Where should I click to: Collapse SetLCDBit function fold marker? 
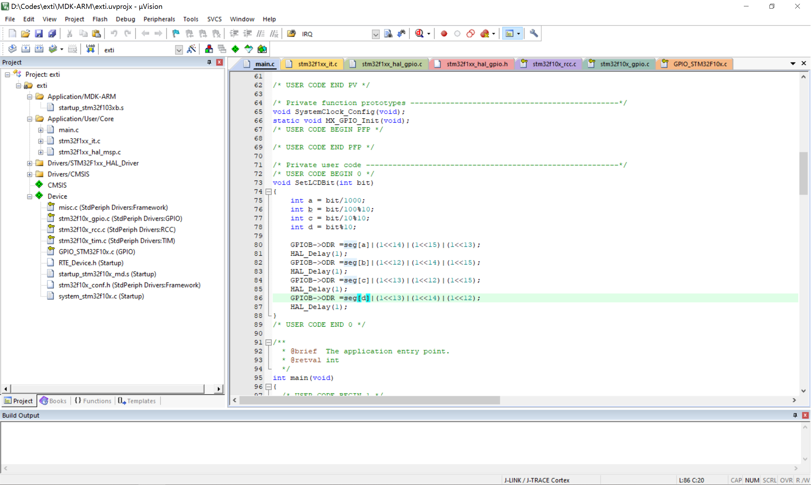[268, 192]
